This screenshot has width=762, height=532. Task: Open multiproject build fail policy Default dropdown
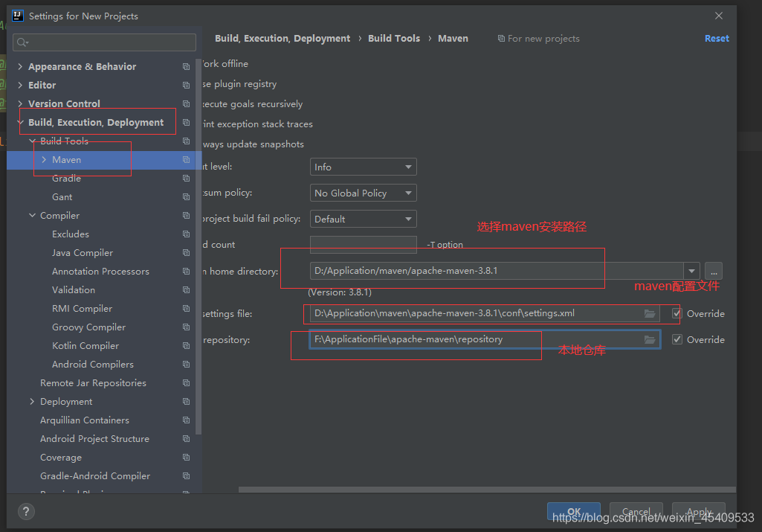[363, 219]
